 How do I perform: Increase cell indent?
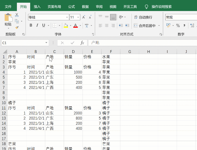click(127, 26)
